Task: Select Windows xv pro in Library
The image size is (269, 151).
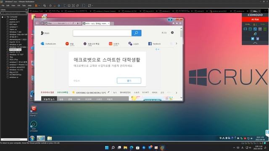Action: point(16,44)
